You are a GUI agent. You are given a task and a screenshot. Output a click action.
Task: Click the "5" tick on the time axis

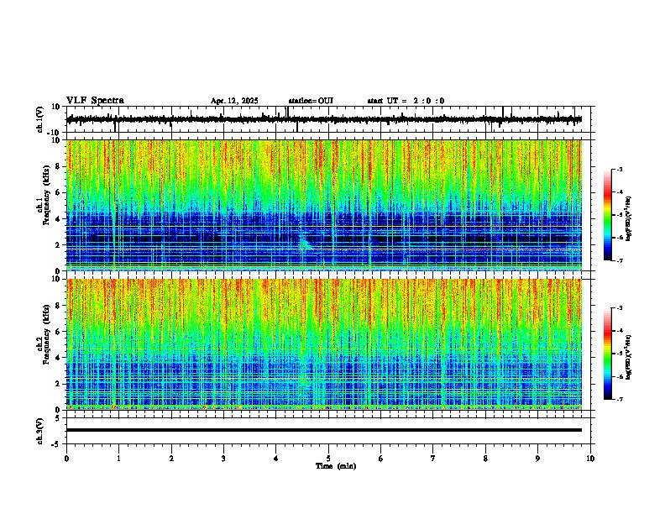click(328, 459)
